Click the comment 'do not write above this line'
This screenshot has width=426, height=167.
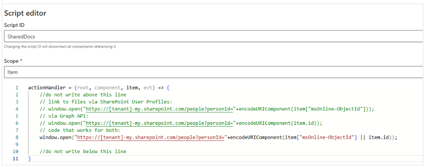83,95
